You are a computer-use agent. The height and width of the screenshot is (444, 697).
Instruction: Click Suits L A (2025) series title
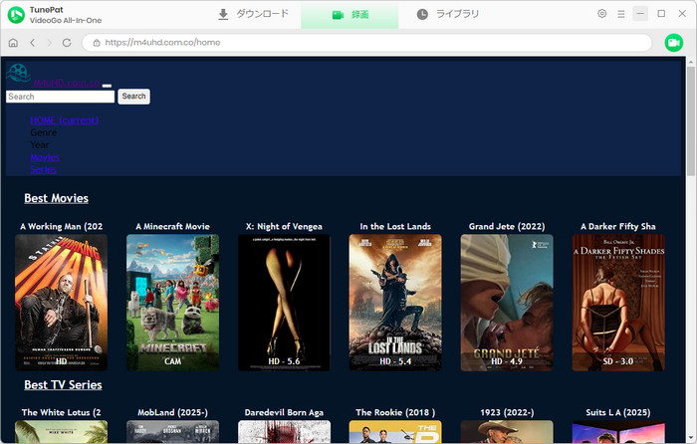click(618, 413)
